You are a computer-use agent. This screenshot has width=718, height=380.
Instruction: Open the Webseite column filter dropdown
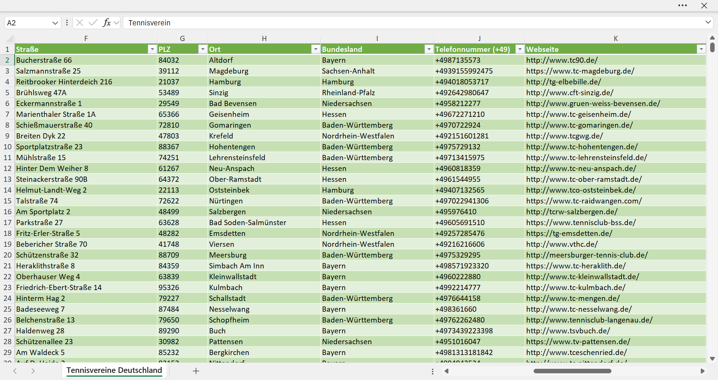coord(701,49)
